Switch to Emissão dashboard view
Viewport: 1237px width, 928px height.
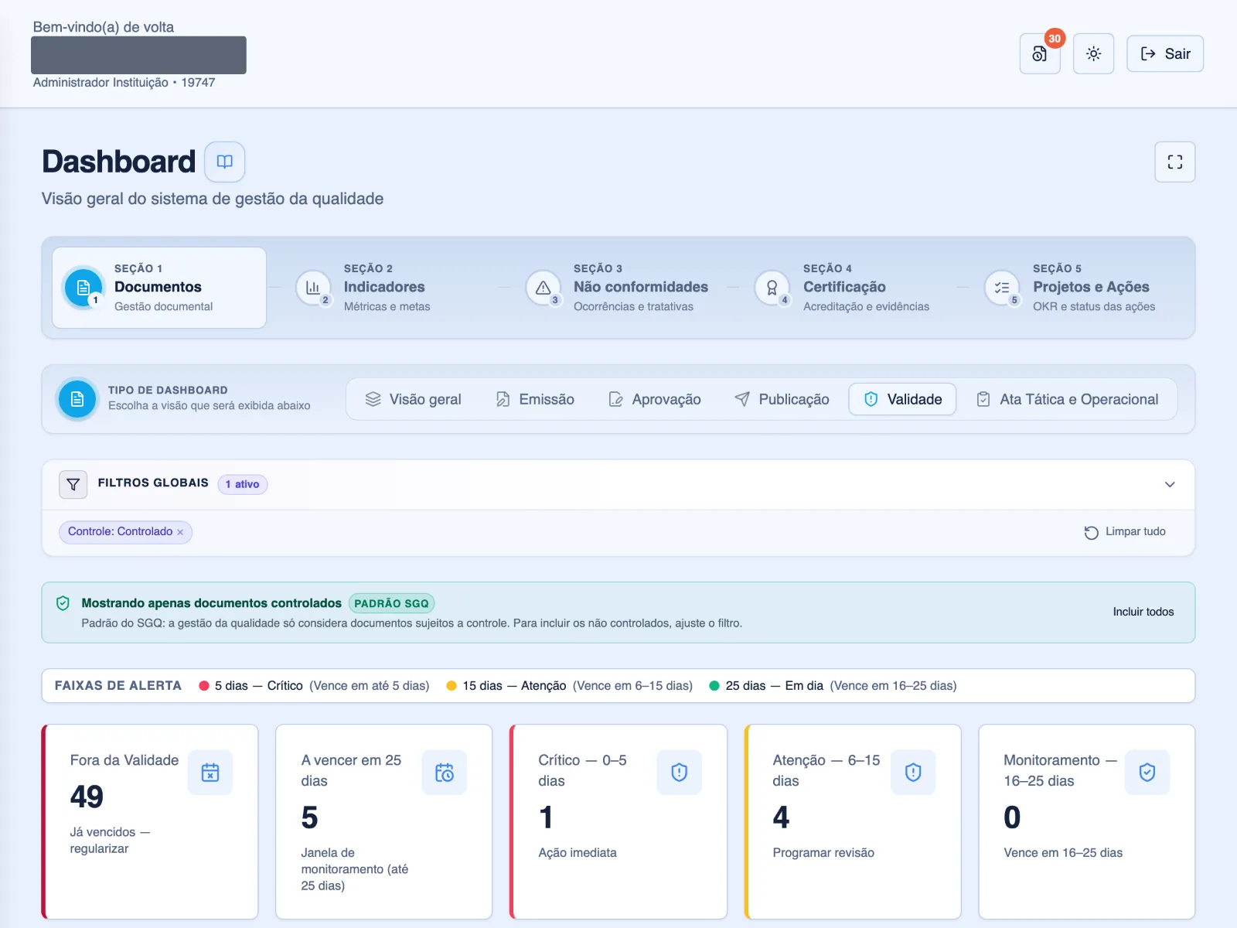[535, 399]
